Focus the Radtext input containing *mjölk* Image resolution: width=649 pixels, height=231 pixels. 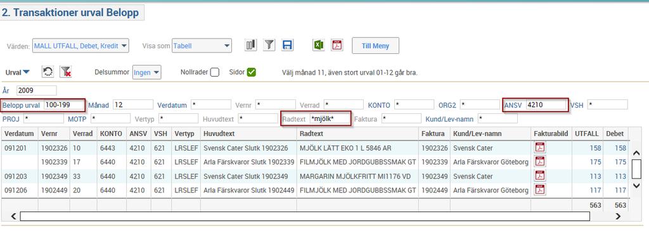click(330, 119)
